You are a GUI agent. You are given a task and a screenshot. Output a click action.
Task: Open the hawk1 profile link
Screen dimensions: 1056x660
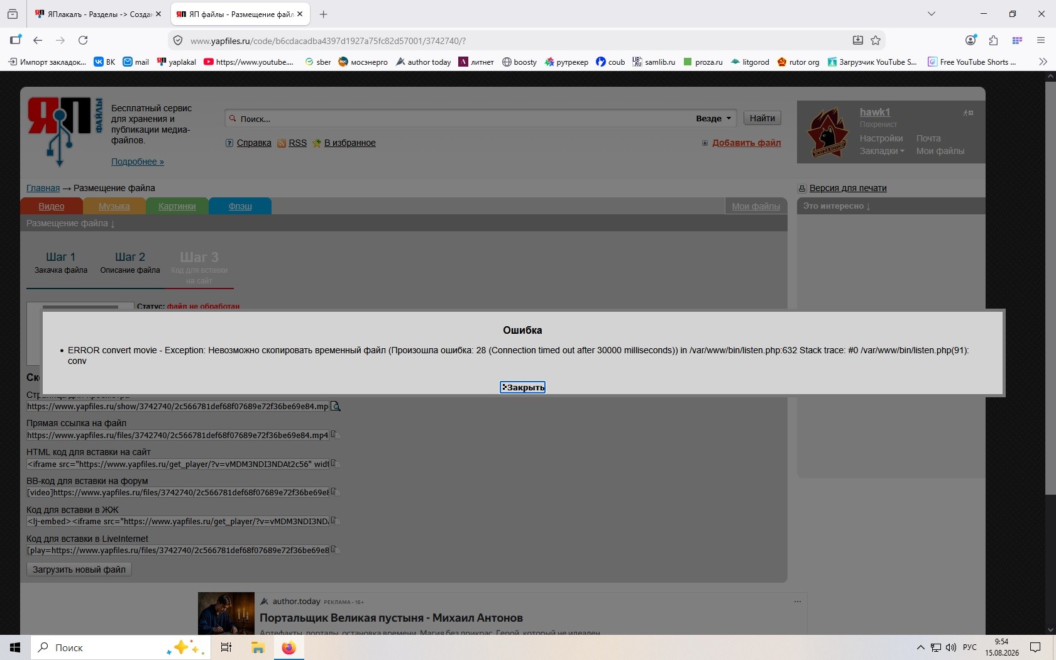pyautogui.click(x=875, y=112)
